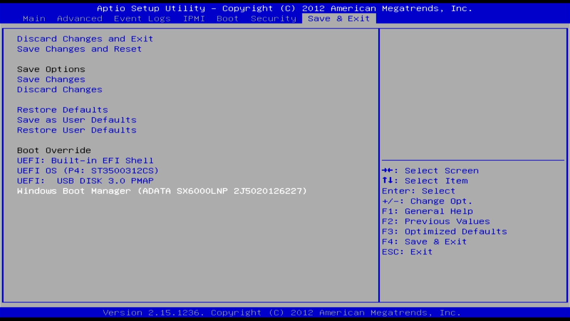The width and height of the screenshot is (570, 321).
Task: Click Save Changes under Save Options
Action: point(51,80)
